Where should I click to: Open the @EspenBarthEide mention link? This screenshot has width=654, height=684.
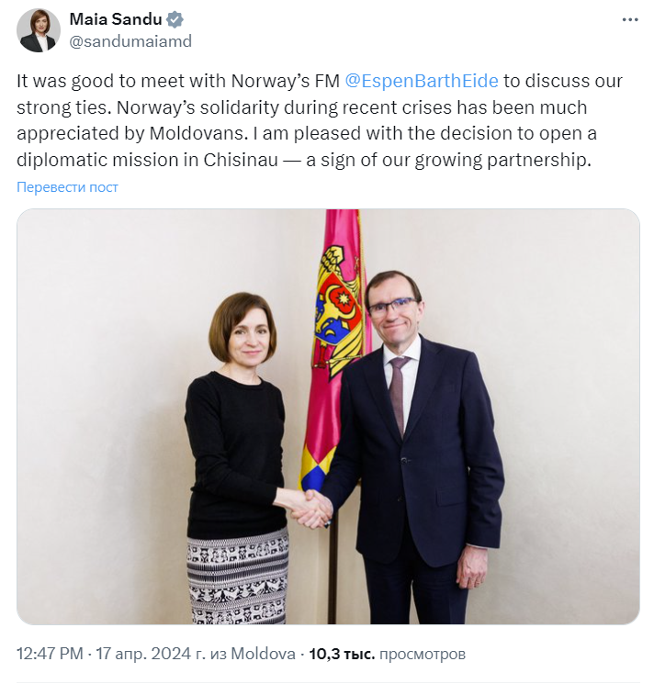tap(421, 82)
